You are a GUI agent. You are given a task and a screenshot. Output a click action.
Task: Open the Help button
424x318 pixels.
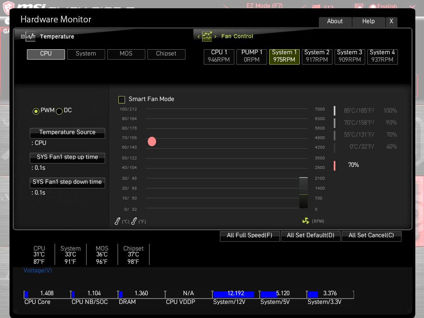pos(369,22)
